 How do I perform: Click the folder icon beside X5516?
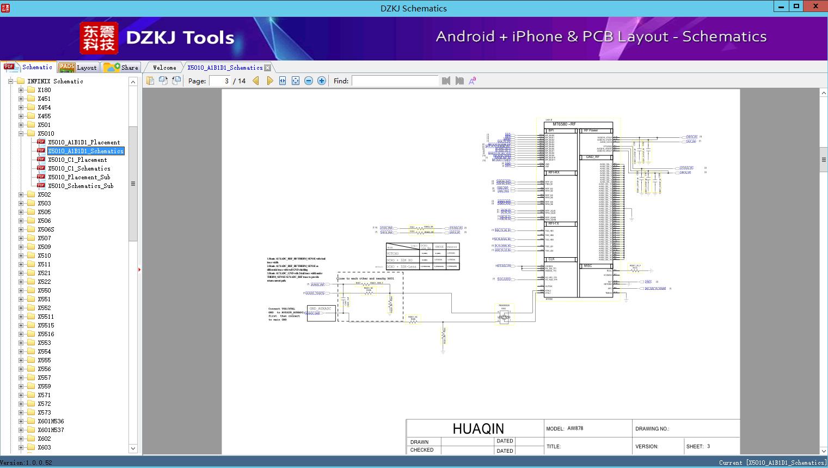[x=31, y=334]
